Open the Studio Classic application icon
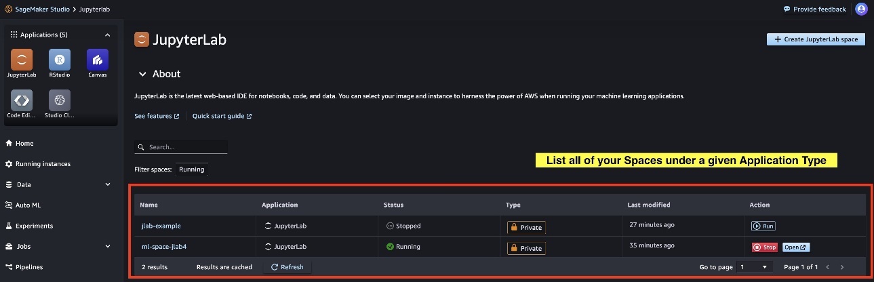The image size is (874, 282). (60, 100)
